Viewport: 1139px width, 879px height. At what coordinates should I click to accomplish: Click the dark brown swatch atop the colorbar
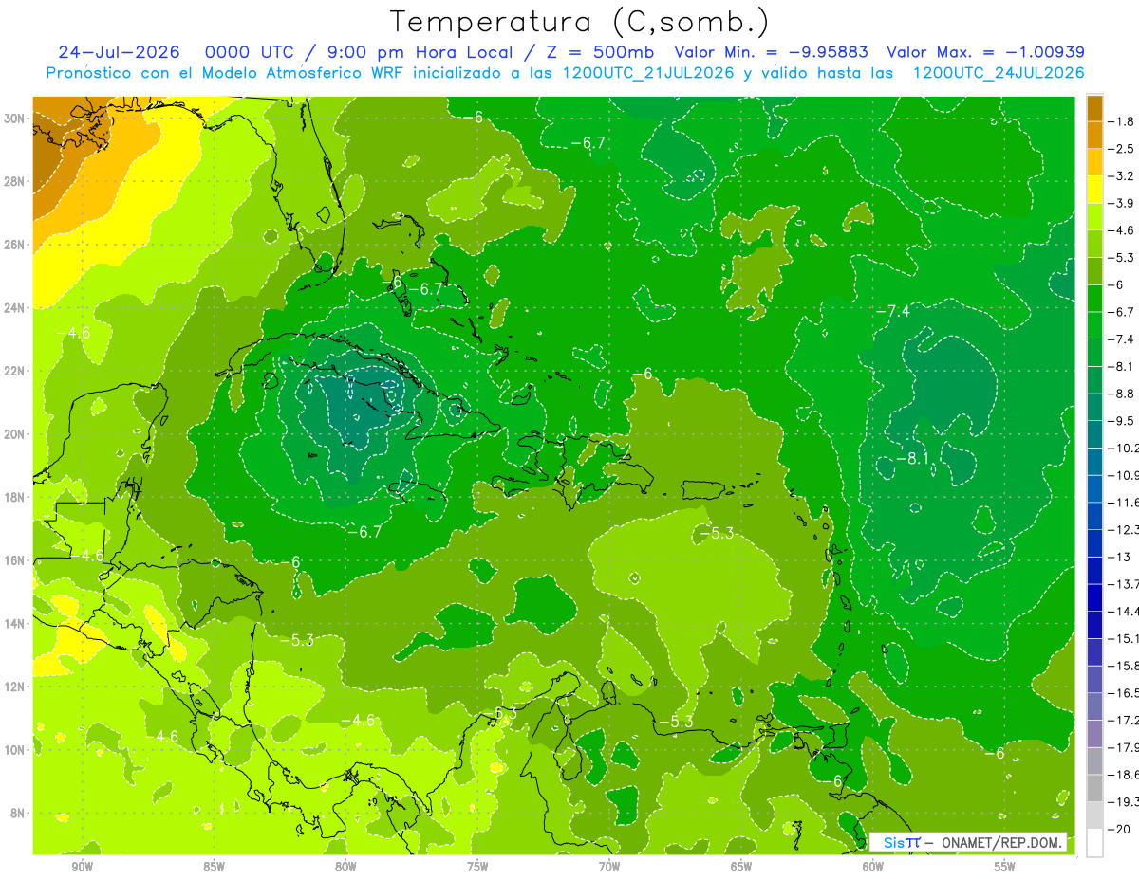click(1095, 108)
